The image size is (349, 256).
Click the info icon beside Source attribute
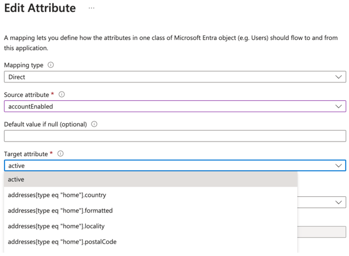[x=62, y=95]
